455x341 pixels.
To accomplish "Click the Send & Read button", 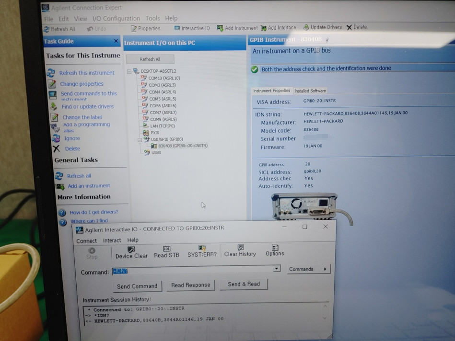I will click(244, 284).
